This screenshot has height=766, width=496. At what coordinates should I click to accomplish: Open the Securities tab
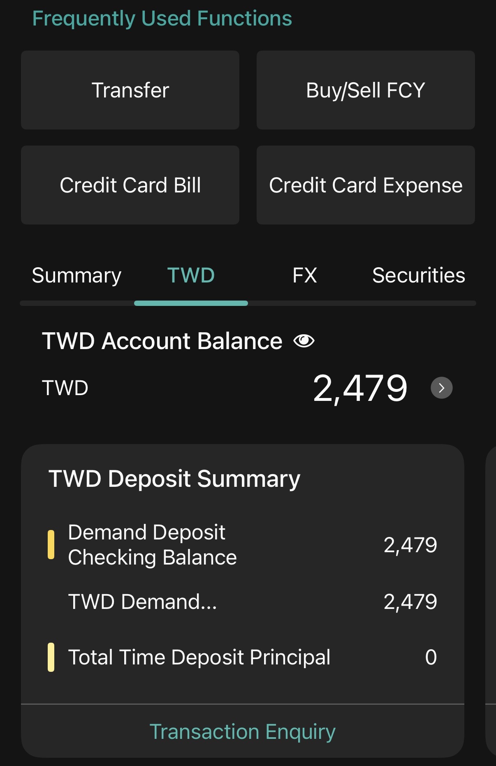point(419,275)
